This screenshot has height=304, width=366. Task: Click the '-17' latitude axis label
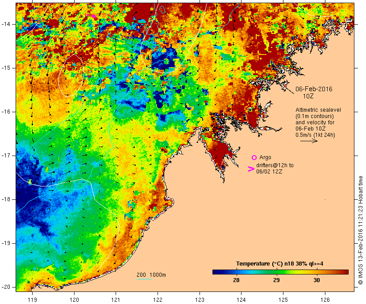(6, 156)
